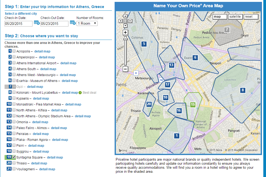Check the Athens International Airport checkbox
Screen dimensions: 266x177
tap(14, 63)
